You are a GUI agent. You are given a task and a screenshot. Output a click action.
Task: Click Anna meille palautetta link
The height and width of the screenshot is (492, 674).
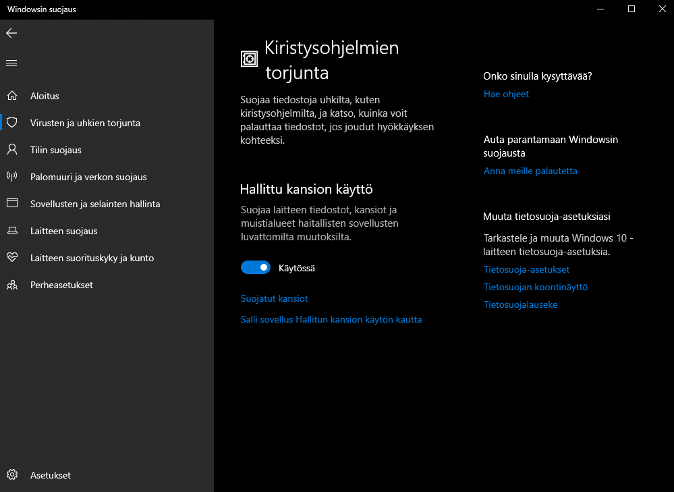[x=530, y=171]
